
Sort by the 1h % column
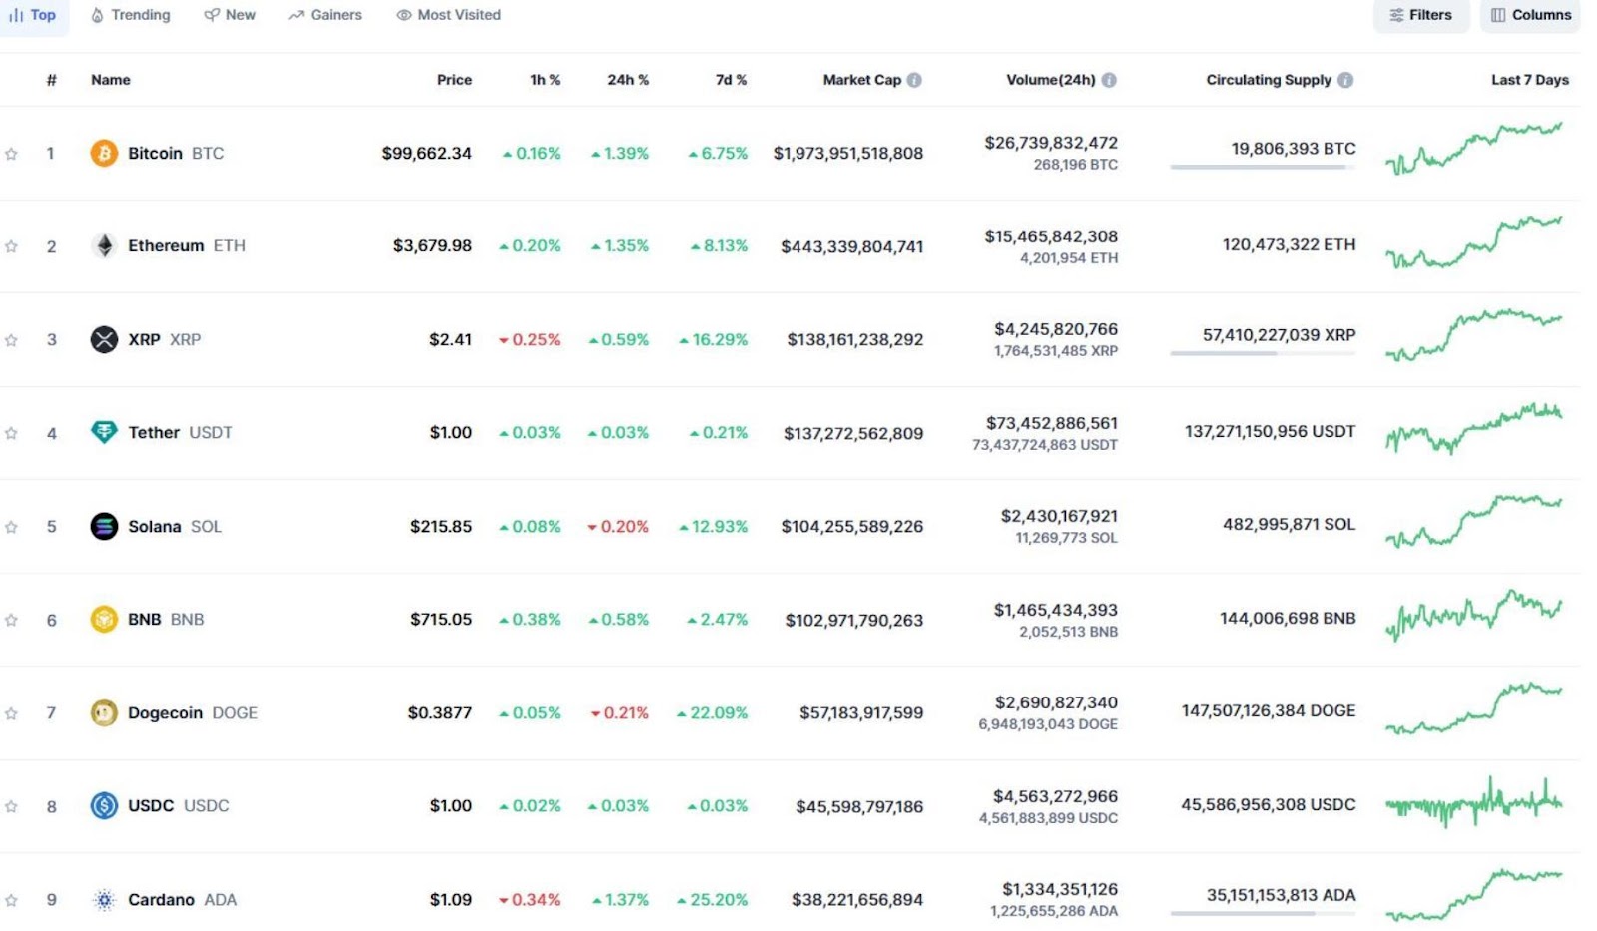click(545, 80)
